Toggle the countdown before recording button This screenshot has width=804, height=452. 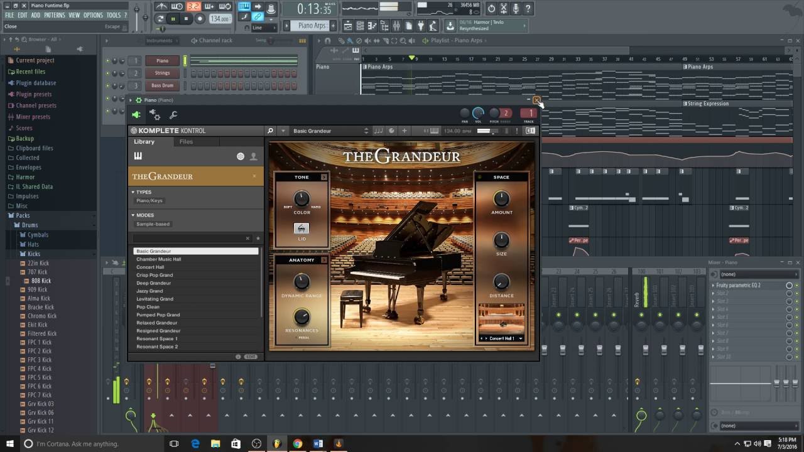click(x=193, y=7)
